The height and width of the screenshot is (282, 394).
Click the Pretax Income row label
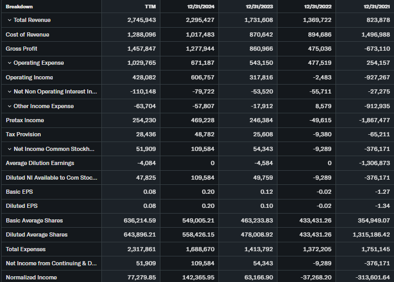(25, 120)
